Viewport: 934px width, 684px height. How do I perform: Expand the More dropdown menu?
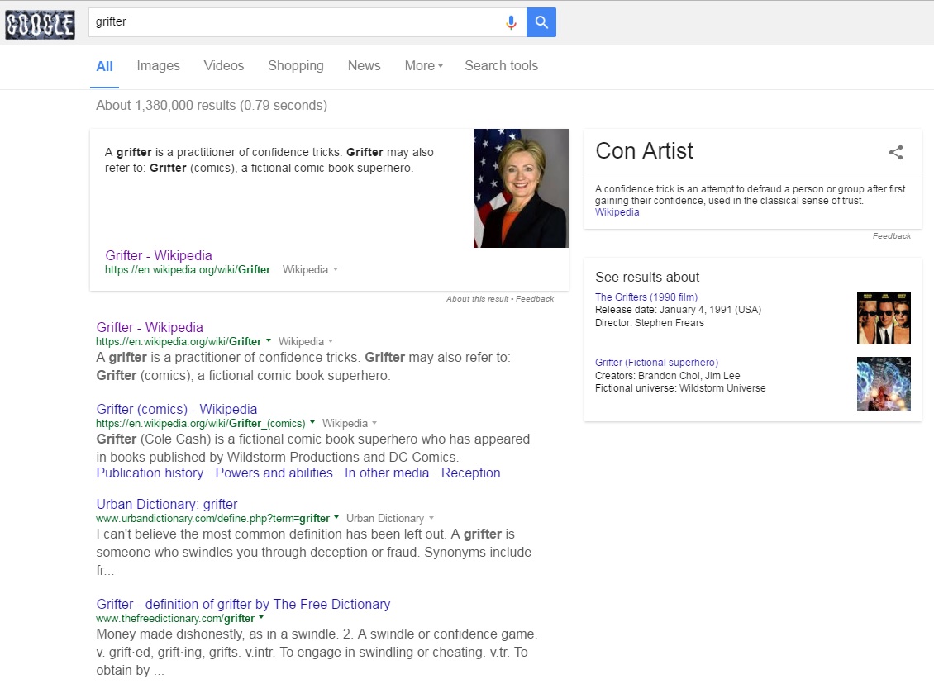pyautogui.click(x=423, y=65)
